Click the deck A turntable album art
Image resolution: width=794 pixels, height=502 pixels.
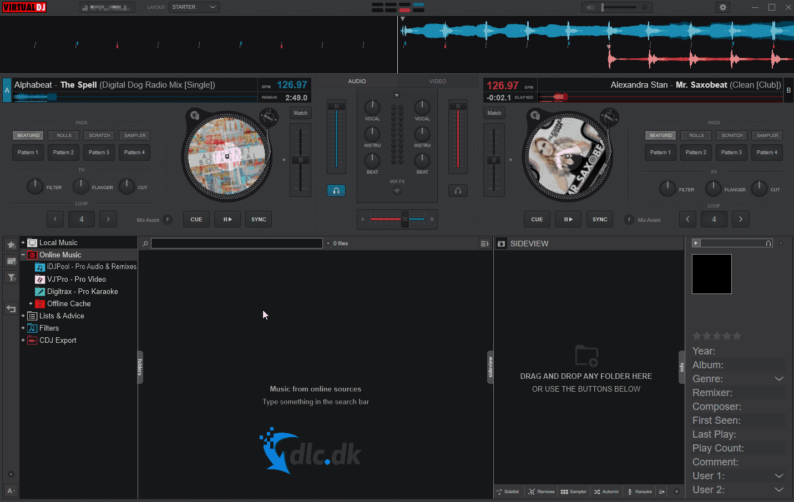(227, 156)
